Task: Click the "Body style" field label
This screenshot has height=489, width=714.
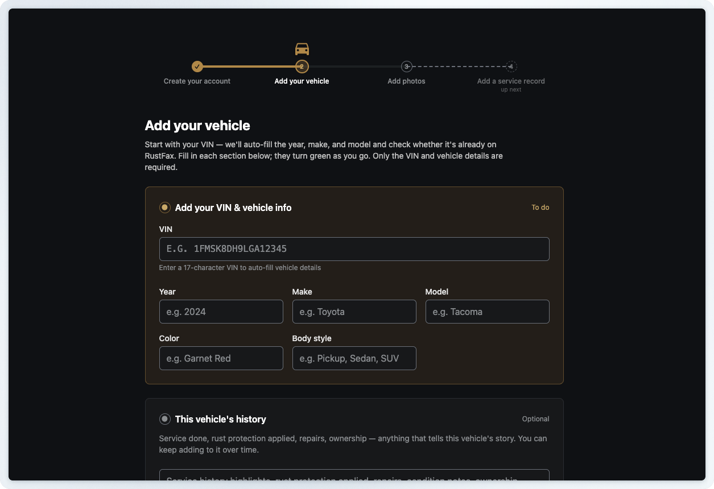Action: pos(312,338)
